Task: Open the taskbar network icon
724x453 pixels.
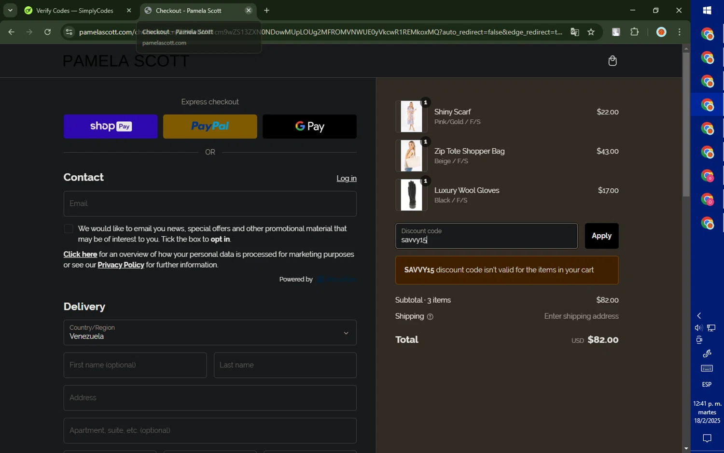Action: (711, 328)
